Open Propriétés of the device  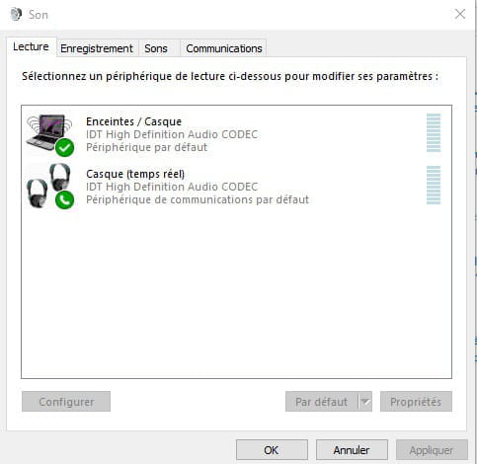click(x=416, y=402)
